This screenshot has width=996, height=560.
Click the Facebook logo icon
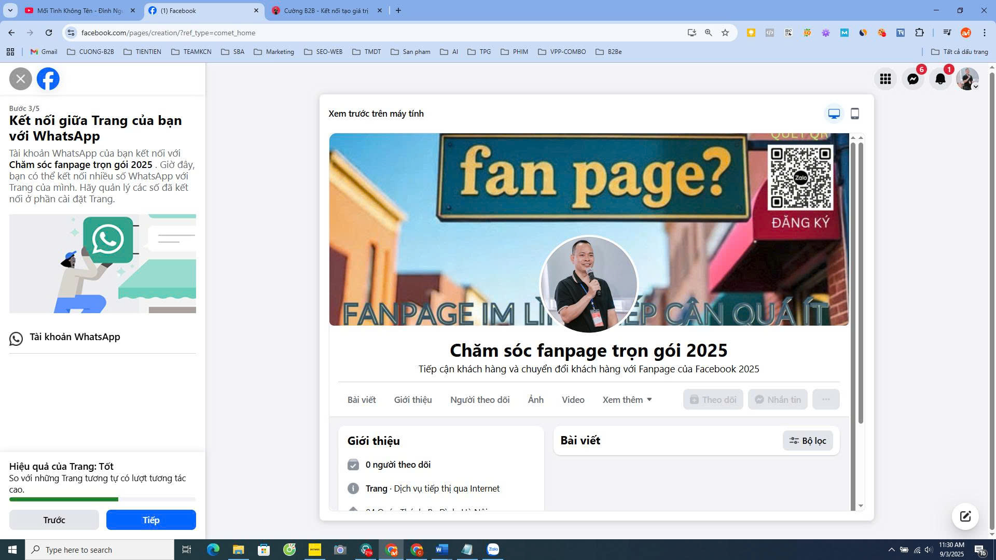(x=48, y=79)
